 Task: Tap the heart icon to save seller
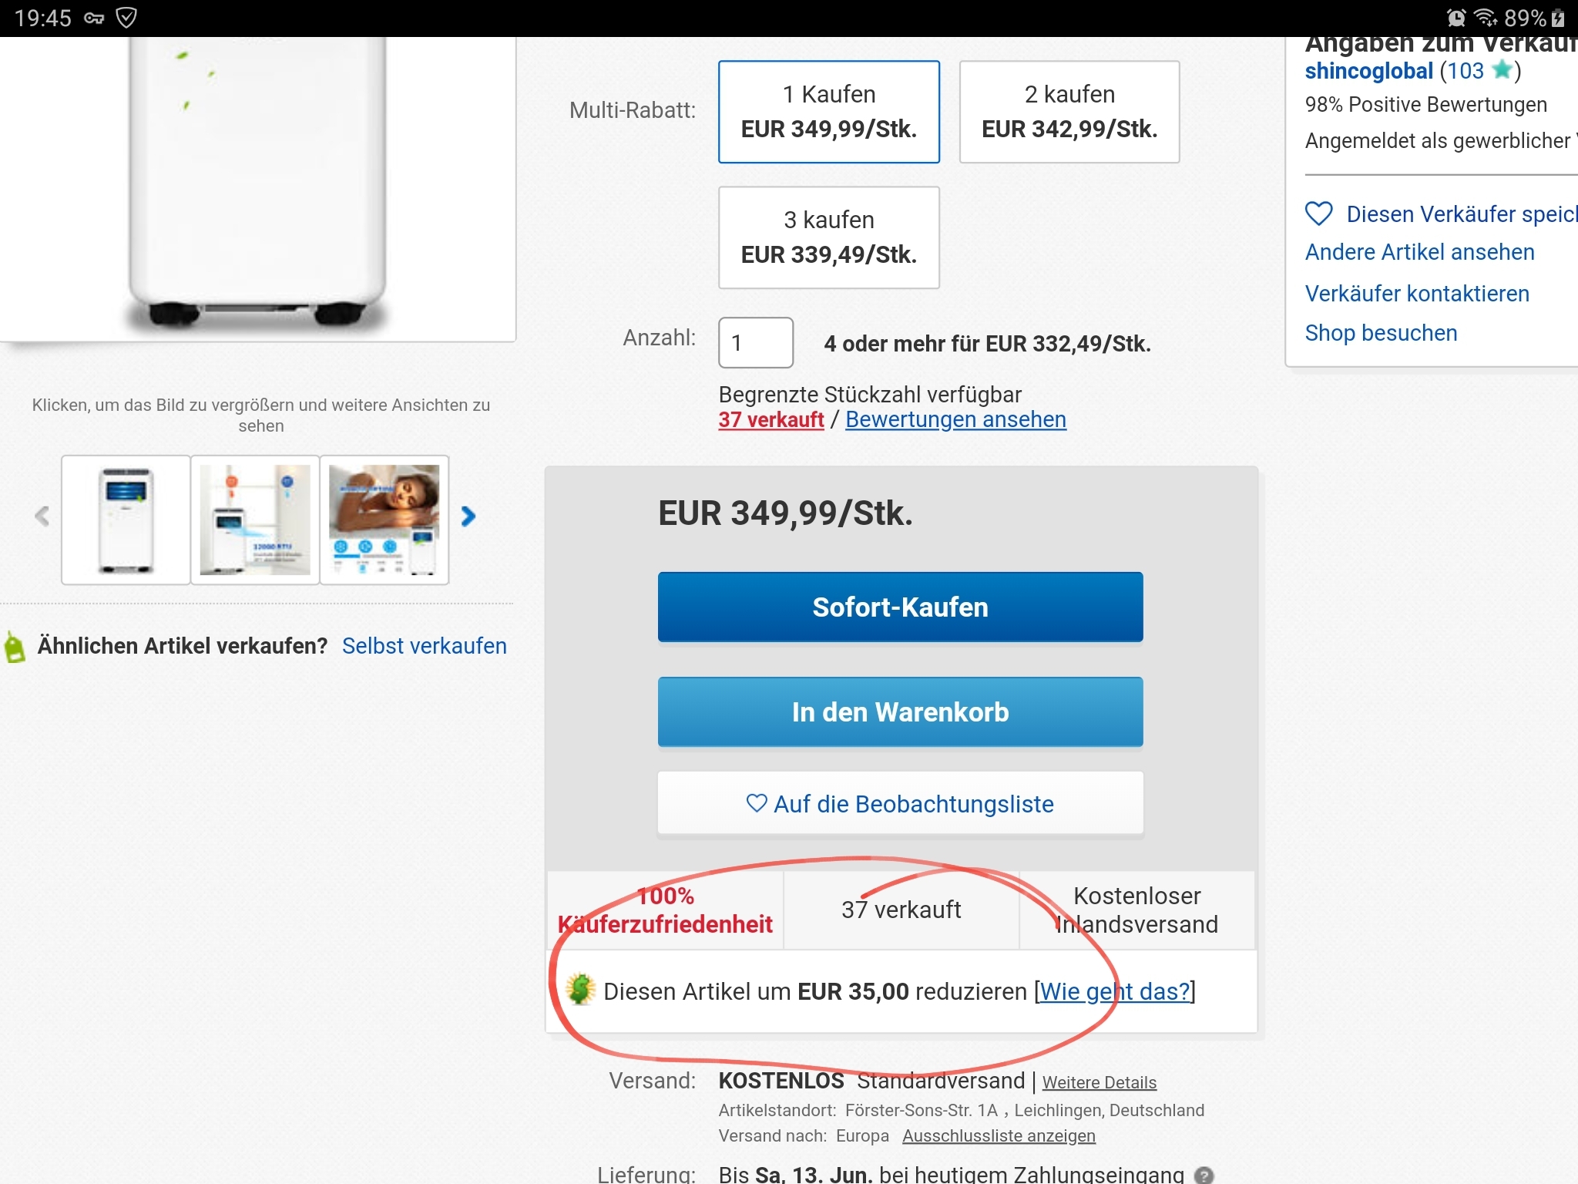[x=1318, y=214]
